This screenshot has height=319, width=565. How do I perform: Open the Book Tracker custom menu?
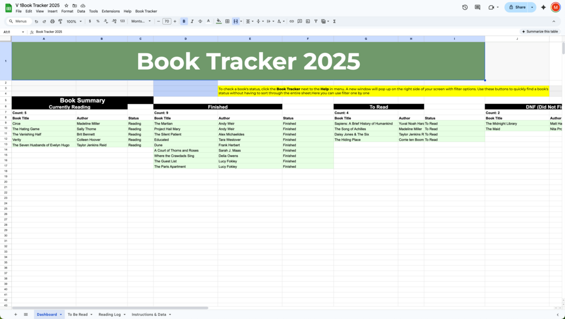[146, 12]
